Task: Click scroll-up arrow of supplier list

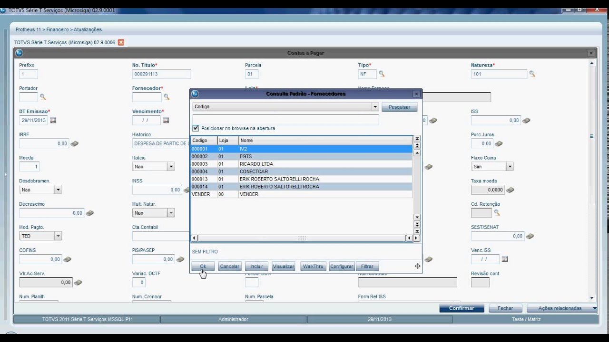Action: click(417, 153)
